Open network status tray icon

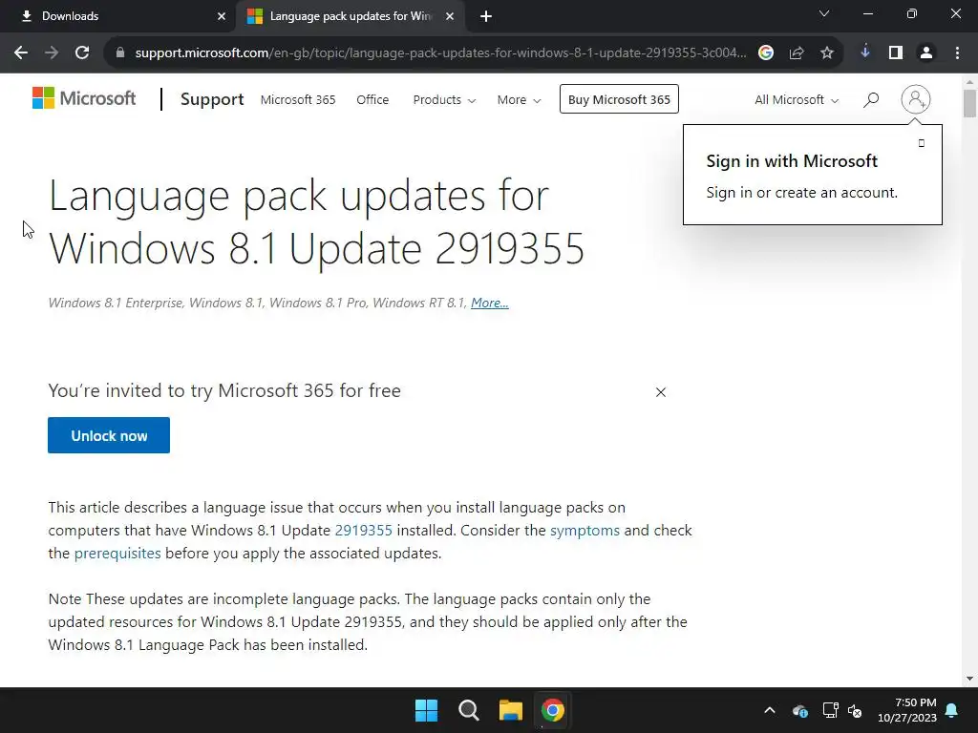(x=830, y=710)
